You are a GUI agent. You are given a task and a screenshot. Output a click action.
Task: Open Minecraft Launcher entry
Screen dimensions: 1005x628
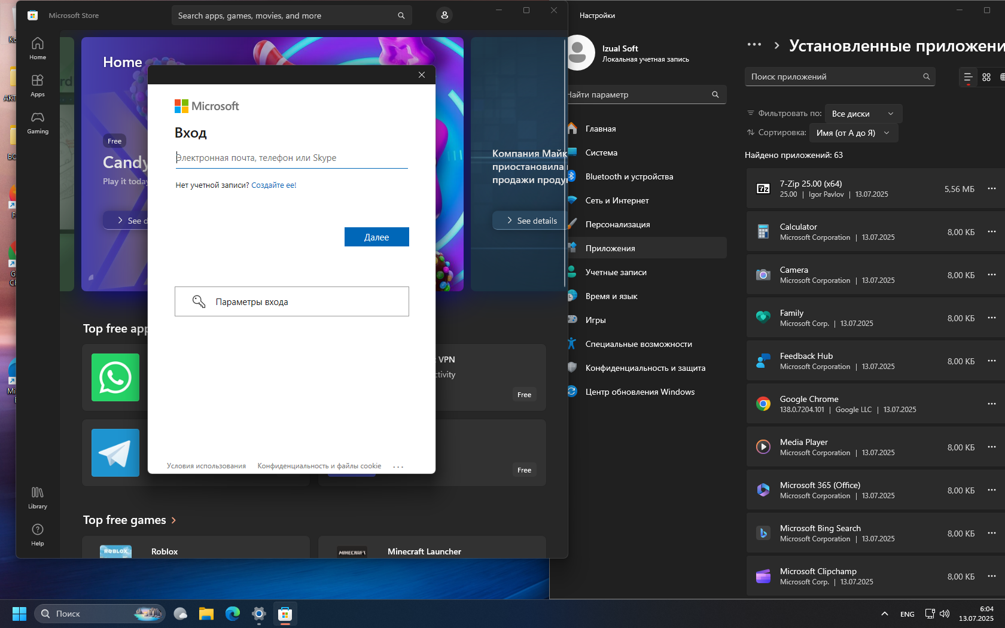coord(432,548)
